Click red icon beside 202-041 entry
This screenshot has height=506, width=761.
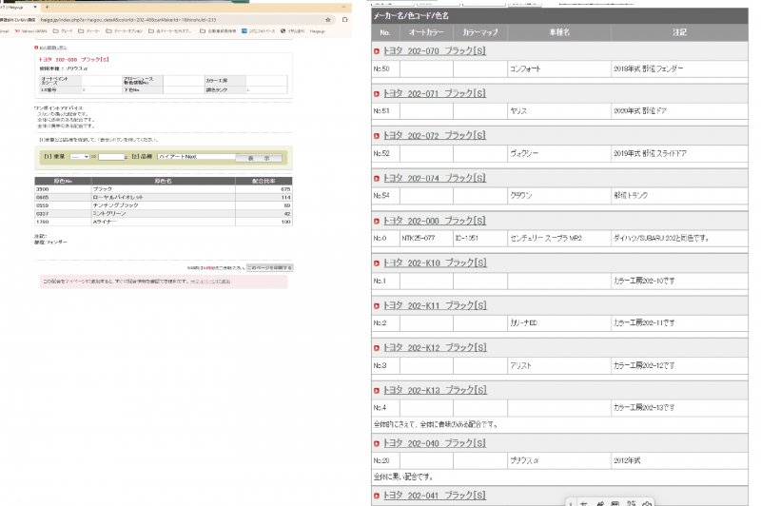click(376, 496)
